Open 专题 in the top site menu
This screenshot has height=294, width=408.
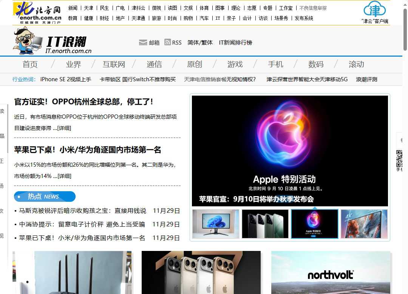267,8
